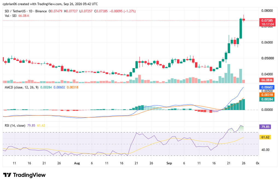The height and width of the screenshot is (183, 280).
Task: Click the 0.00000 MACD axis label
Action: (x=267, y=110)
